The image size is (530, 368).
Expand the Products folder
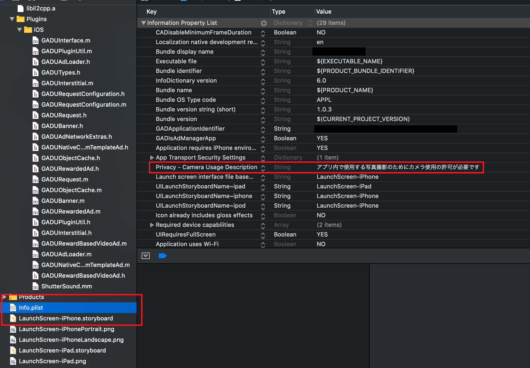[5, 297]
